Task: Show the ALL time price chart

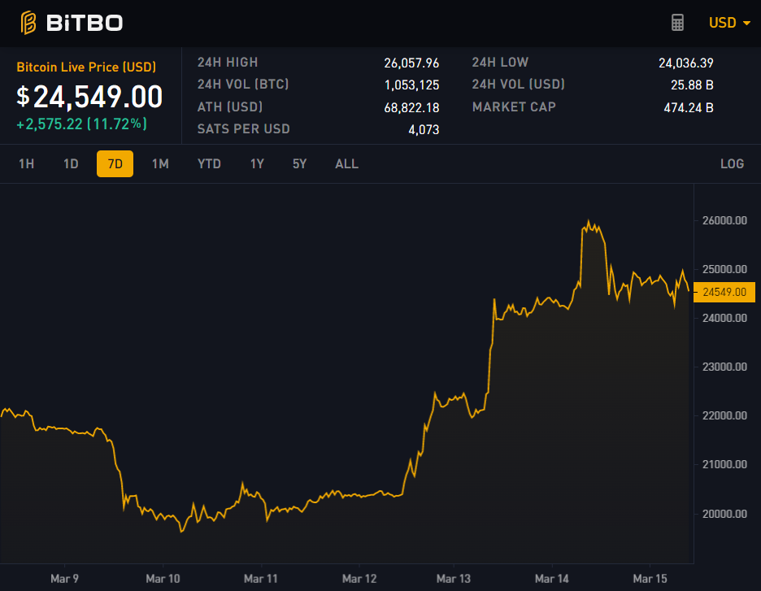Action: click(x=346, y=164)
